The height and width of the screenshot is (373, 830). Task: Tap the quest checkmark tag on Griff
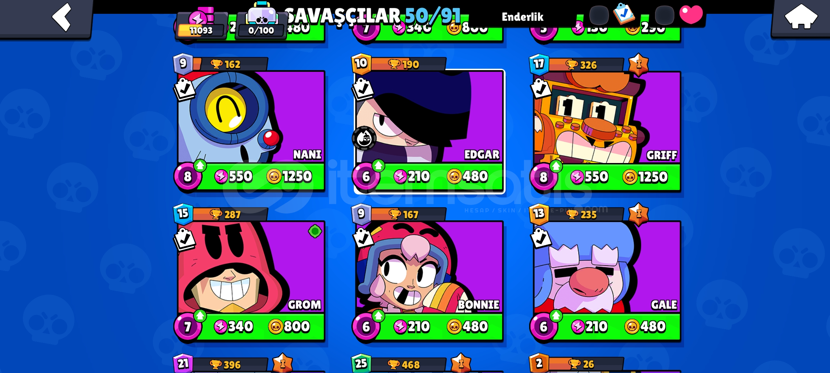click(x=541, y=89)
